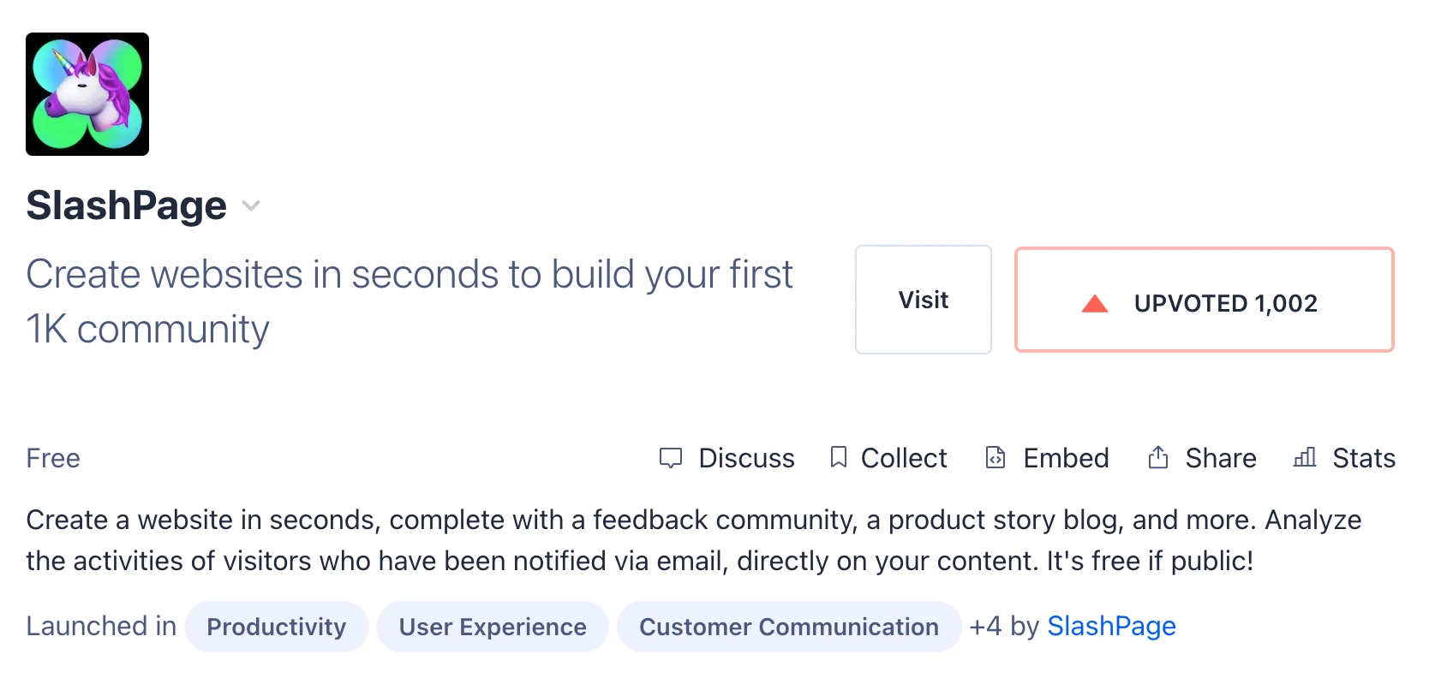This screenshot has width=1429, height=678.
Task: Toggle the UPVOTED 1,002 button
Action: 1205,300
